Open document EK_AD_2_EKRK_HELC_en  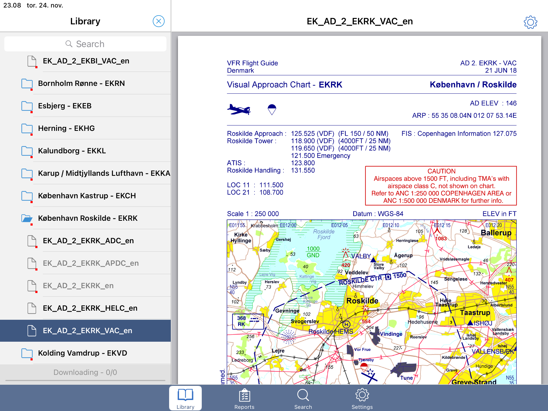pos(85,308)
